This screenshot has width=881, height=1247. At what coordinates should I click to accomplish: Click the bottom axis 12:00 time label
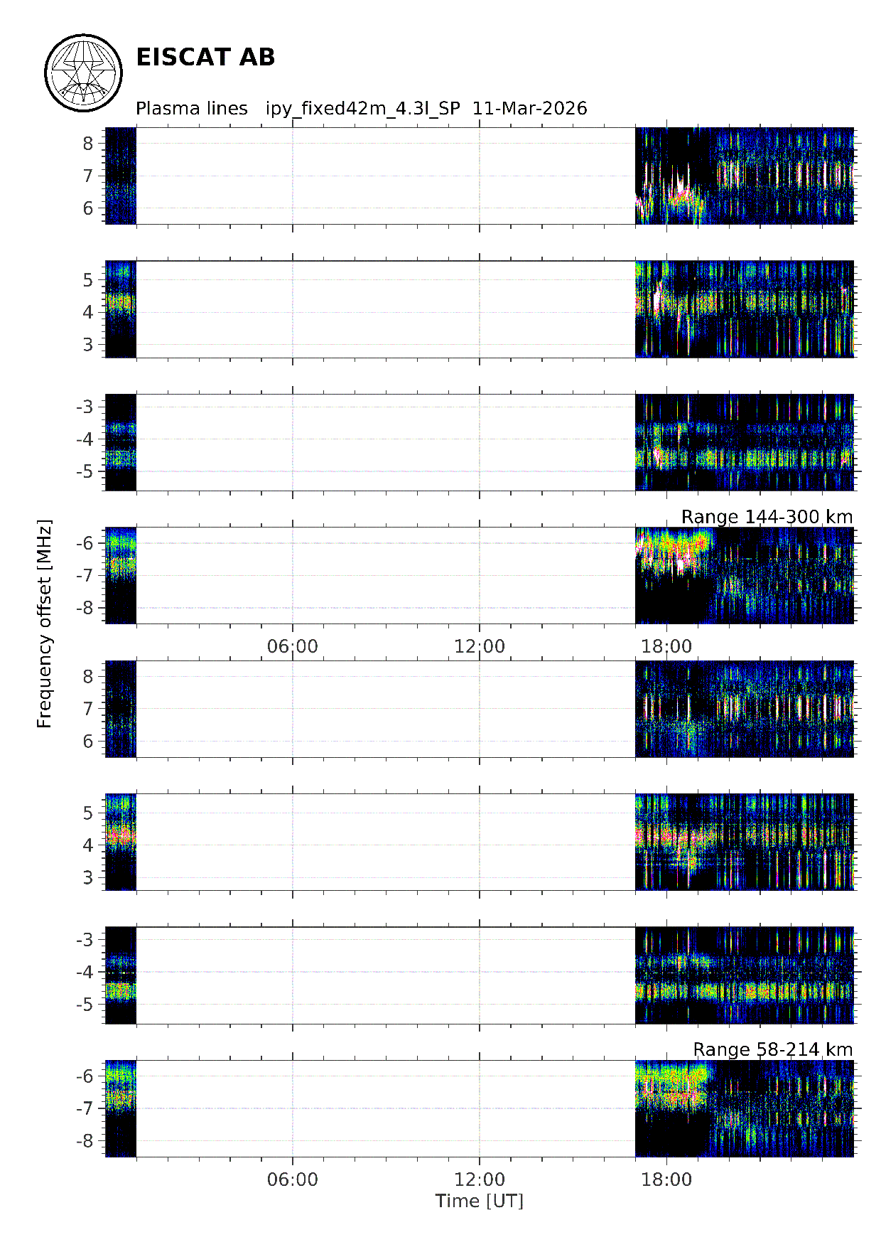479,1179
